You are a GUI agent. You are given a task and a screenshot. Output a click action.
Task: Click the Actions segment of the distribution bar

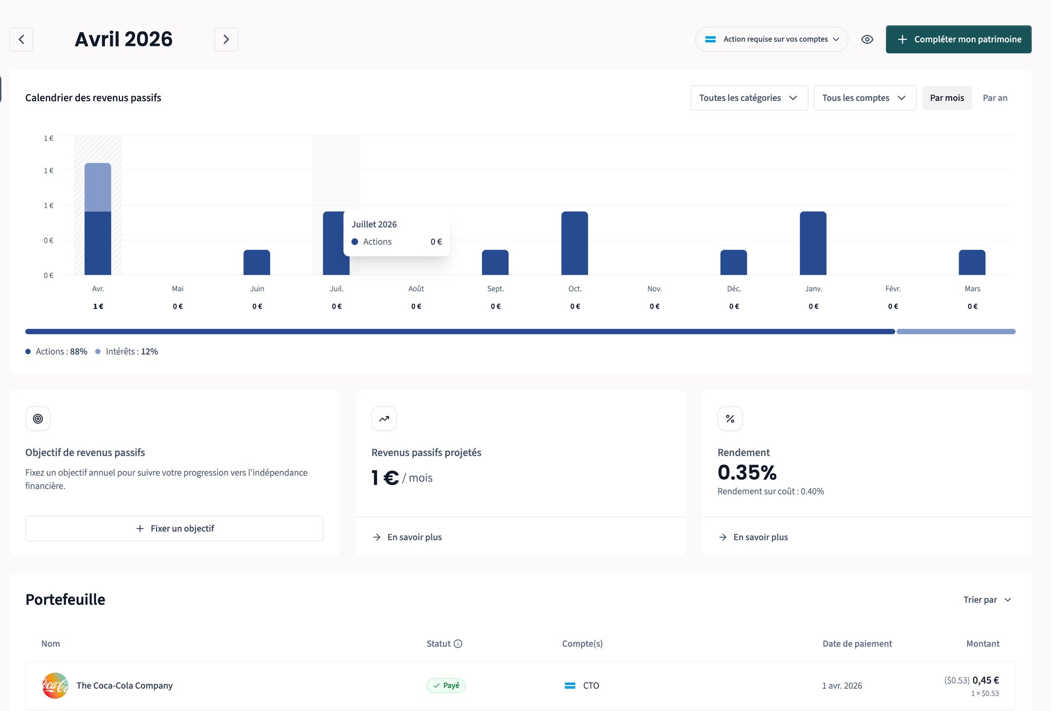coord(460,332)
